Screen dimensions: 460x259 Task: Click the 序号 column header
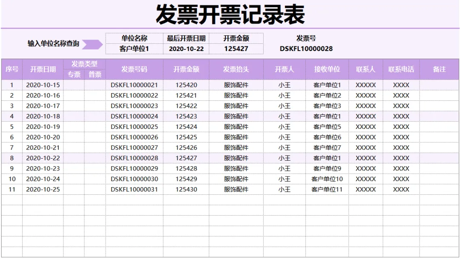tap(12, 69)
